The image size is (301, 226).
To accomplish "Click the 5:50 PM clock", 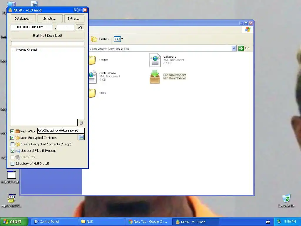I will point(290,222).
